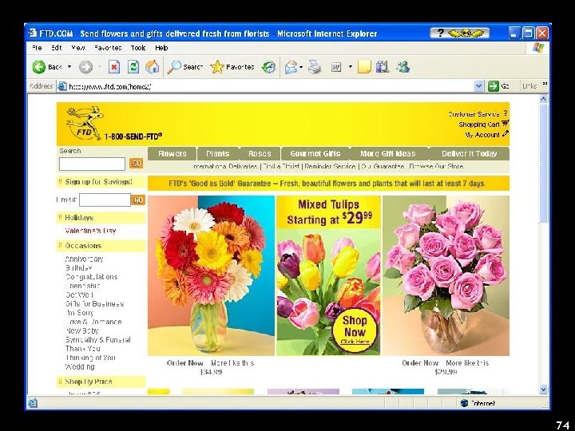Select the Roses navigation tab
575x431 pixels.
[260, 153]
